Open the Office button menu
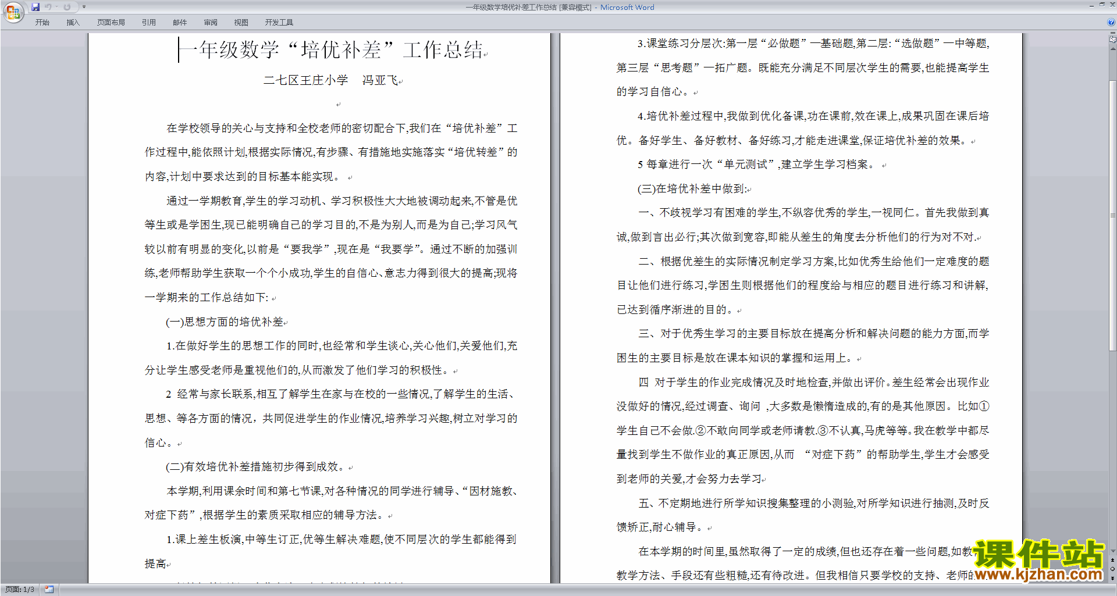The height and width of the screenshot is (596, 1117). [x=13, y=12]
